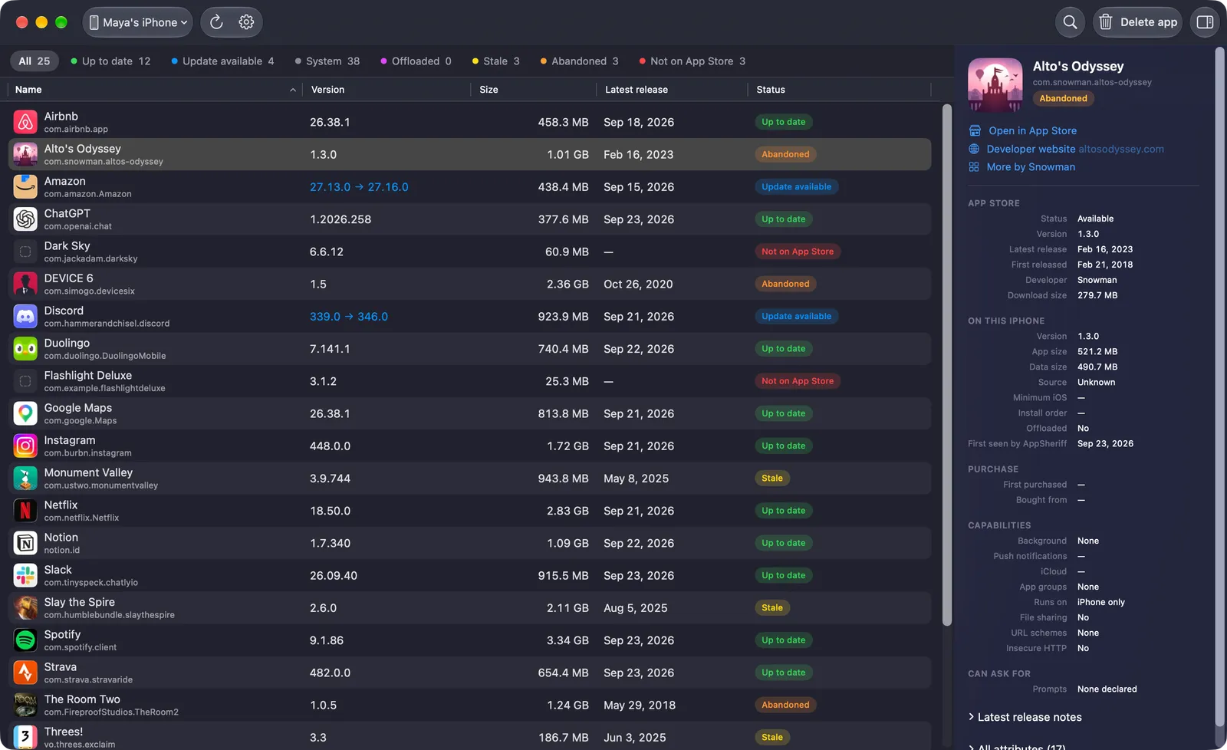Click the refresh icon in the toolbar
1227x750 pixels.
tap(216, 22)
